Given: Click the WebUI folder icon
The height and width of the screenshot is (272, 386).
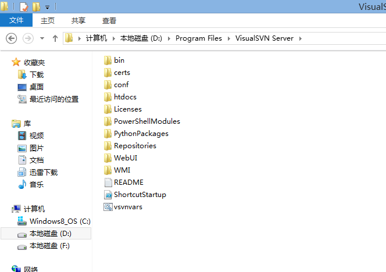Looking at the screenshot, I should point(108,158).
